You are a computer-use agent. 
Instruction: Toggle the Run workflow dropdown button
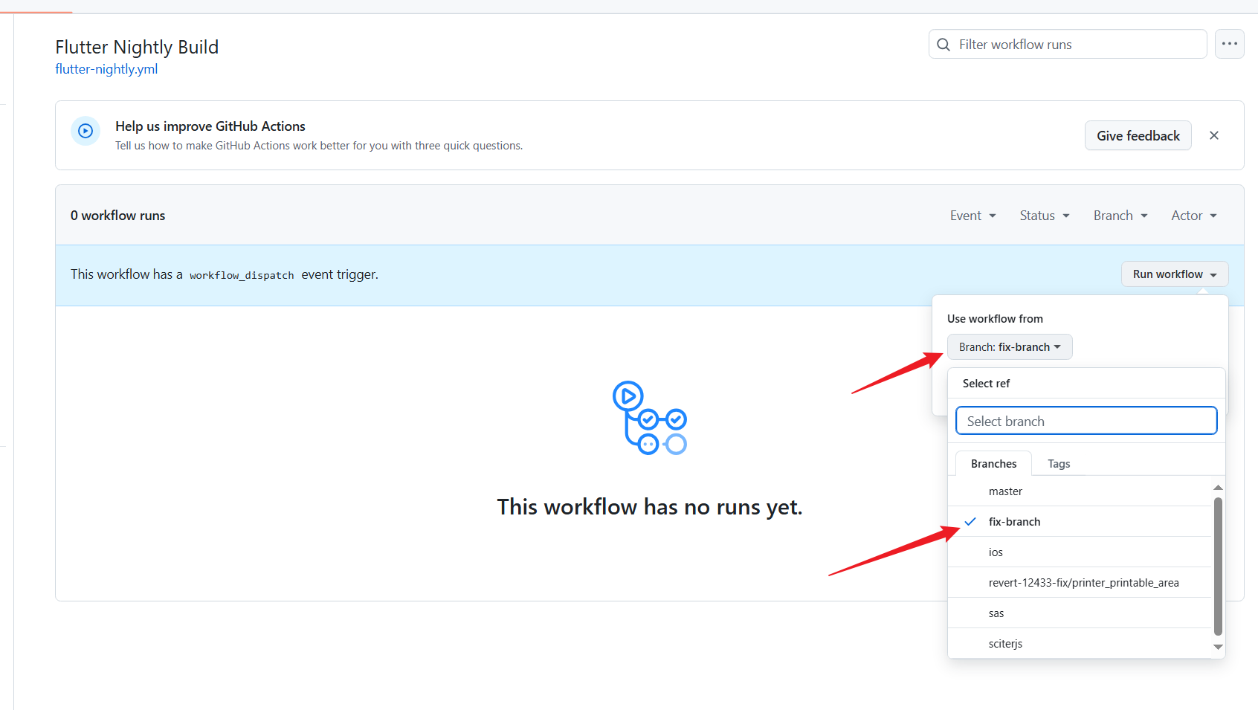point(1175,274)
